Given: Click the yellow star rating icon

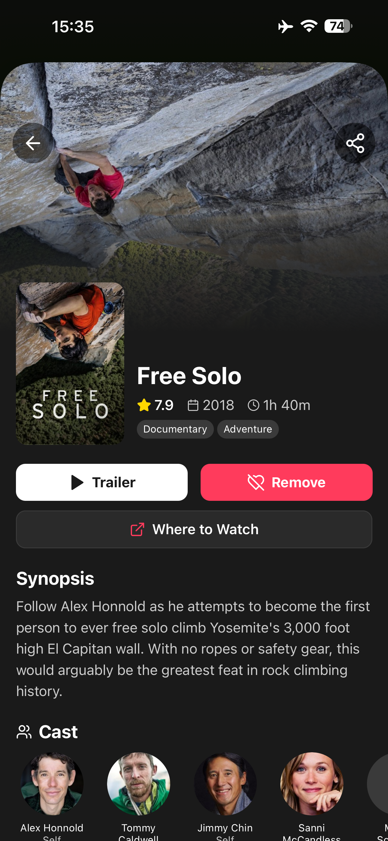Looking at the screenshot, I should coord(144,405).
